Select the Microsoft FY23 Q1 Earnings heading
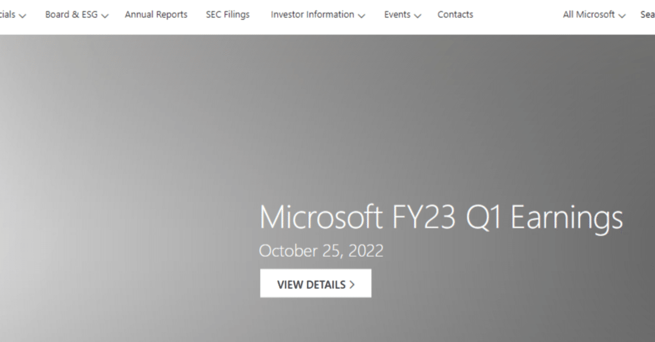655x342 pixels. [442, 217]
